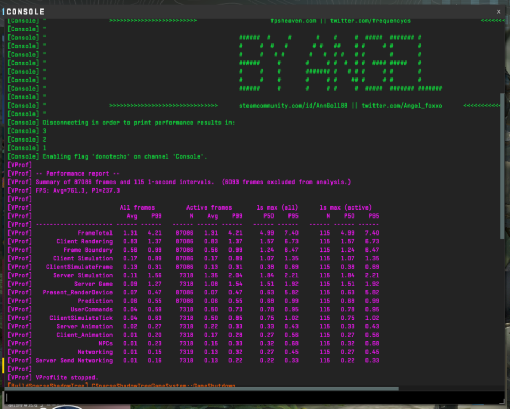Click the 'ClientSimulateFrame' row label
The image size is (510, 409).
79,267
